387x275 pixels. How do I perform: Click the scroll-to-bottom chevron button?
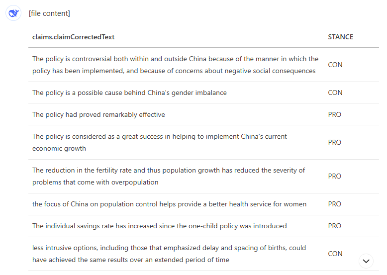[x=366, y=261]
